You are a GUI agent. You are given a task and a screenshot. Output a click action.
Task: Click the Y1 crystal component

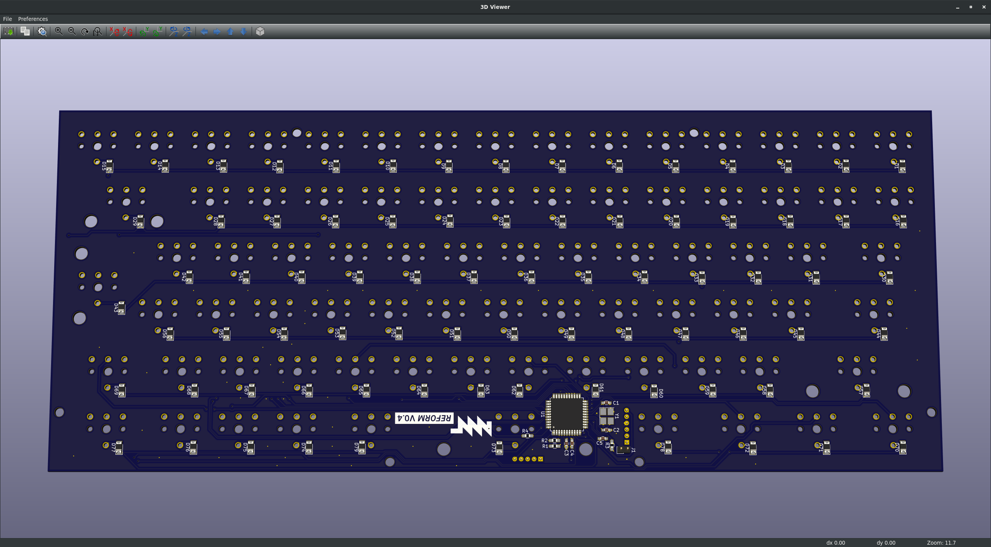click(x=607, y=416)
